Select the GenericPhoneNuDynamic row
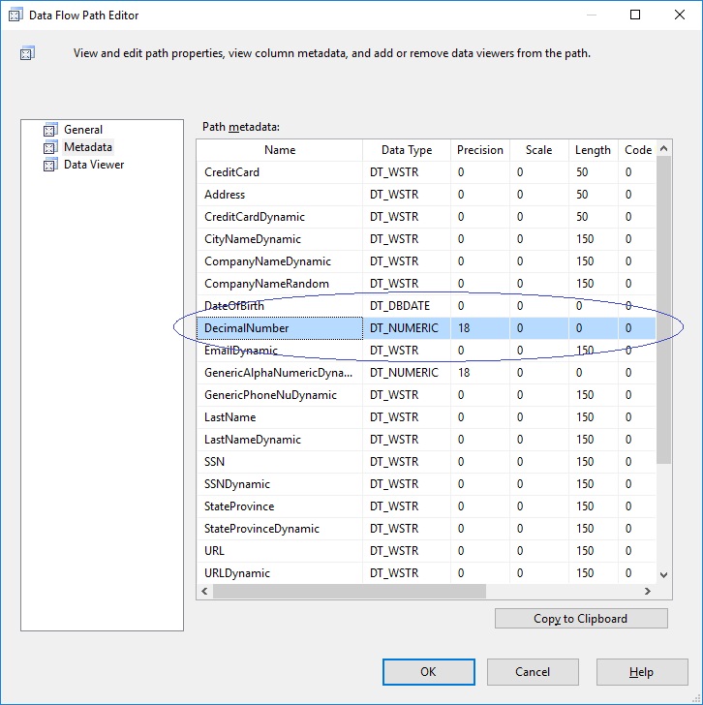Image resolution: width=703 pixels, height=705 pixels. (426, 395)
